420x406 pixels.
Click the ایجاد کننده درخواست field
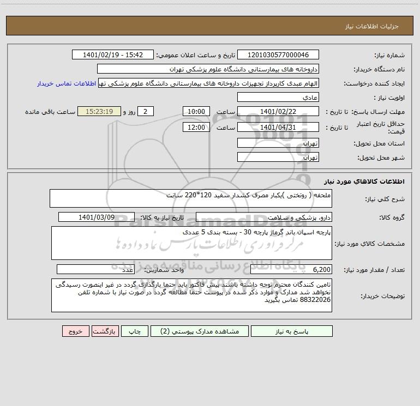(209, 83)
